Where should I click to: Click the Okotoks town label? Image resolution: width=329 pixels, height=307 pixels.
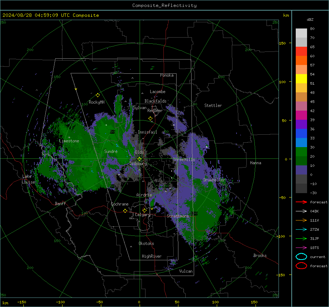click(x=146, y=243)
